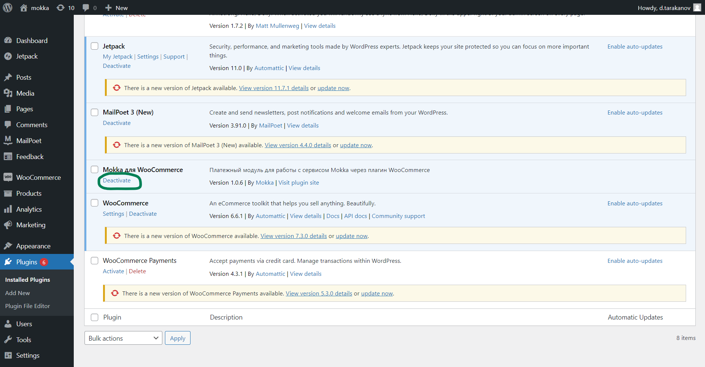Screen dimensions: 705x367
Task: Open the updates icon showing 10
Action: click(x=61, y=8)
